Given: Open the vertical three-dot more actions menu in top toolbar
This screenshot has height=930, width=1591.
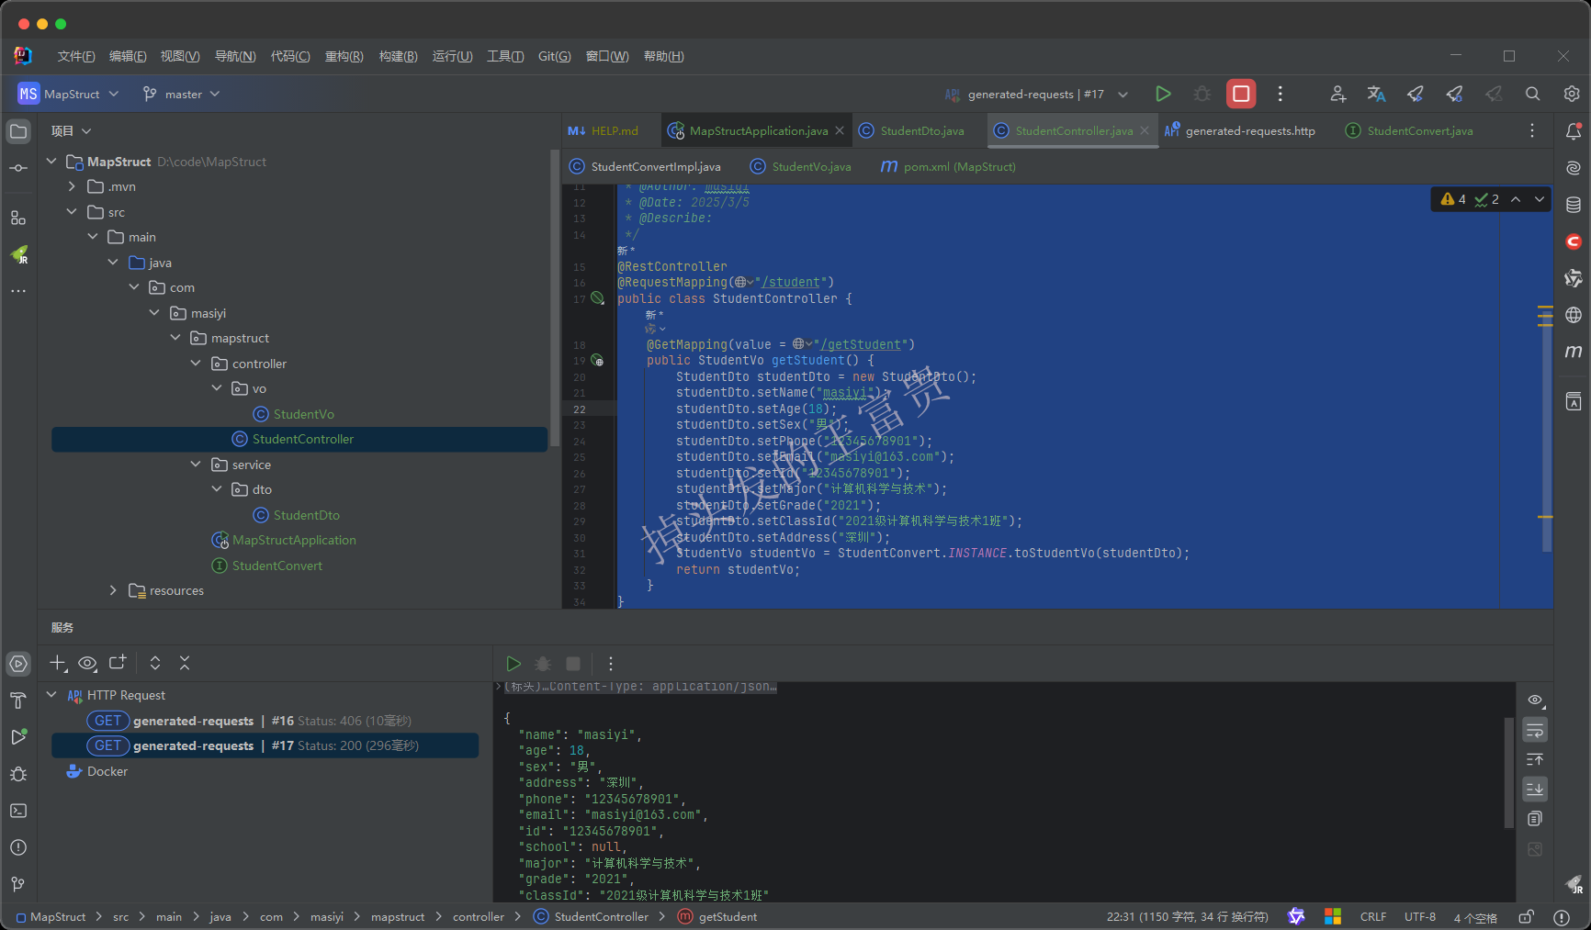Looking at the screenshot, I should (1280, 94).
